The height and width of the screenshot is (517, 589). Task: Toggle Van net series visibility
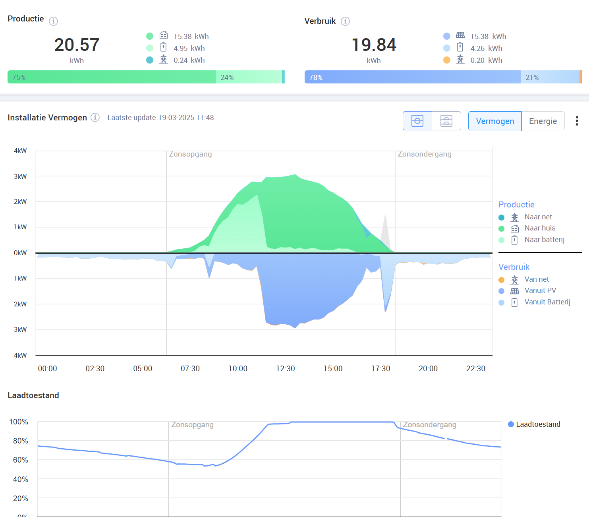tap(536, 279)
